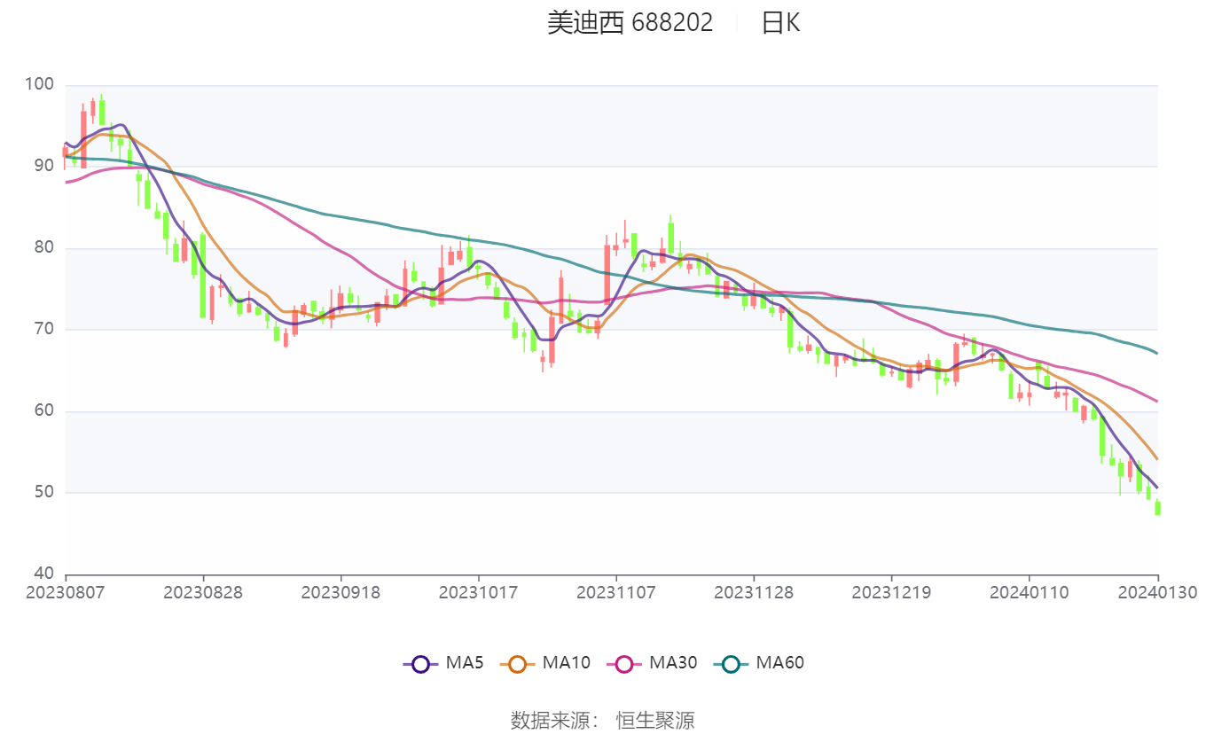The image size is (1206, 734).
Task: Click the 40 price axis label
Action: click(x=44, y=574)
